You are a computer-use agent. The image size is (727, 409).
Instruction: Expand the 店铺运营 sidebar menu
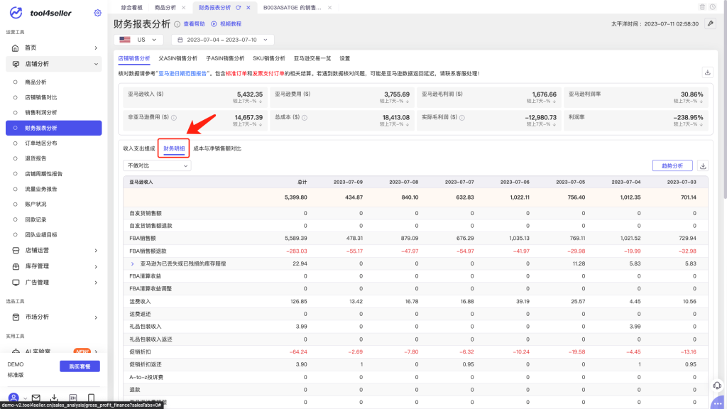(x=96, y=251)
